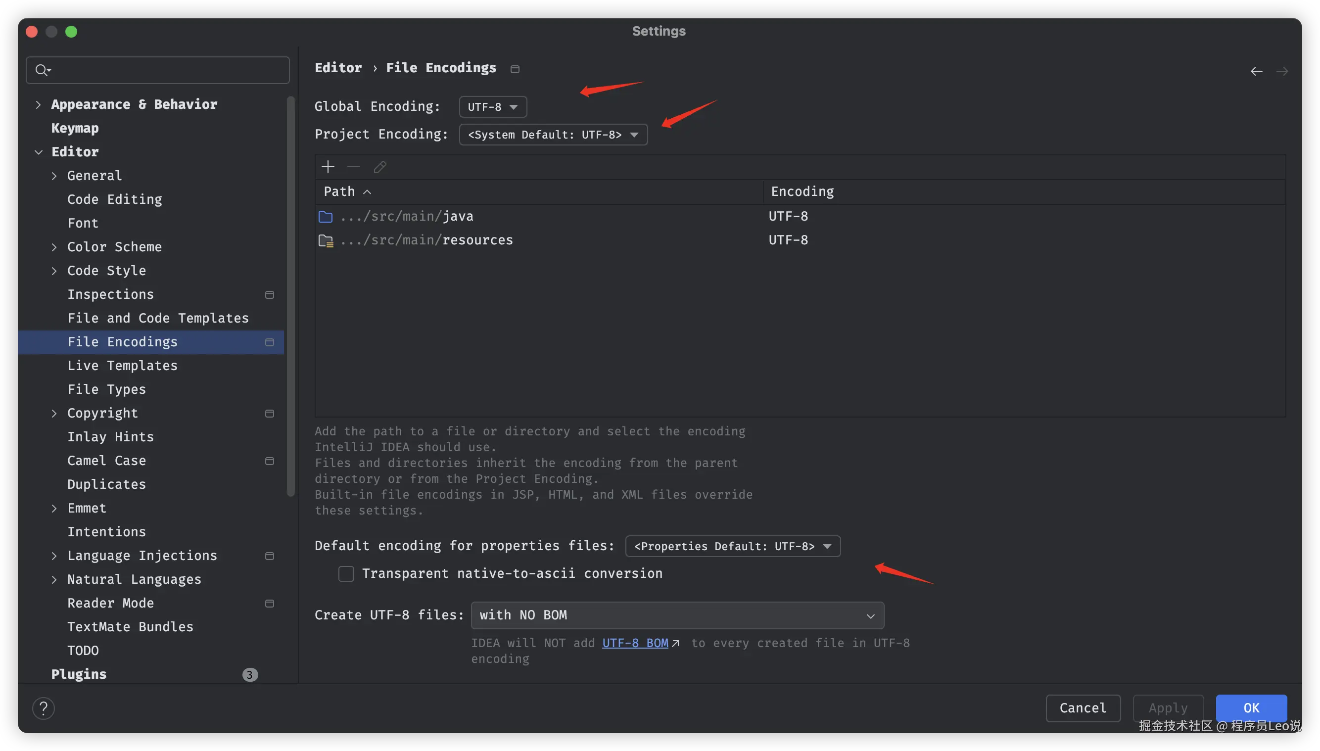Click the add path plus icon

pos(328,167)
